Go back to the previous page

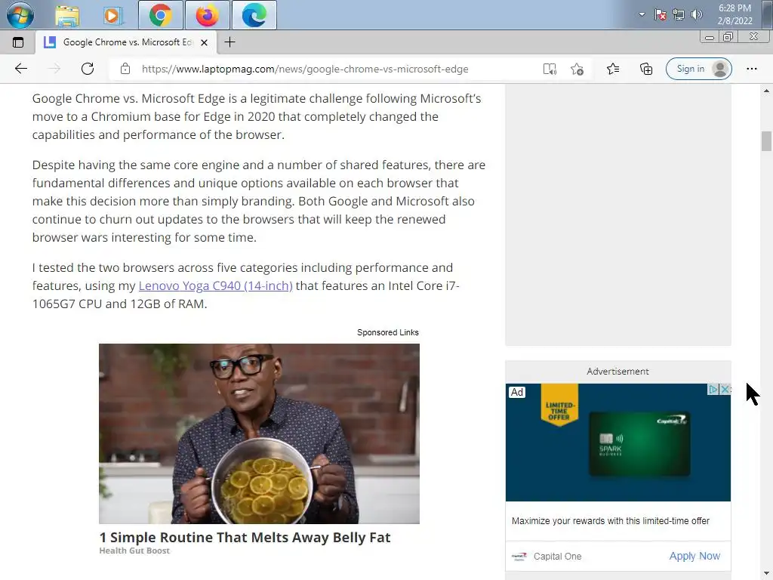[x=20, y=69]
